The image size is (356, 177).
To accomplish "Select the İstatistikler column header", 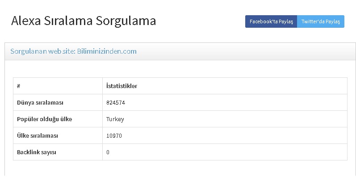I will pyautogui.click(x=121, y=86).
